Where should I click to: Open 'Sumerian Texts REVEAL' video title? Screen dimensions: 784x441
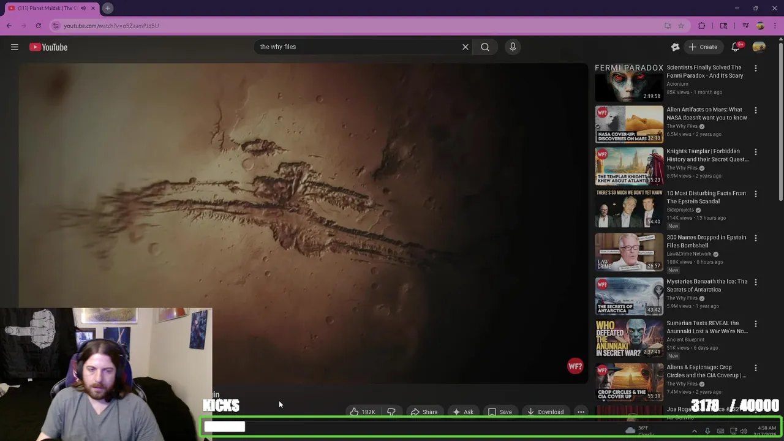[x=707, y=327]
